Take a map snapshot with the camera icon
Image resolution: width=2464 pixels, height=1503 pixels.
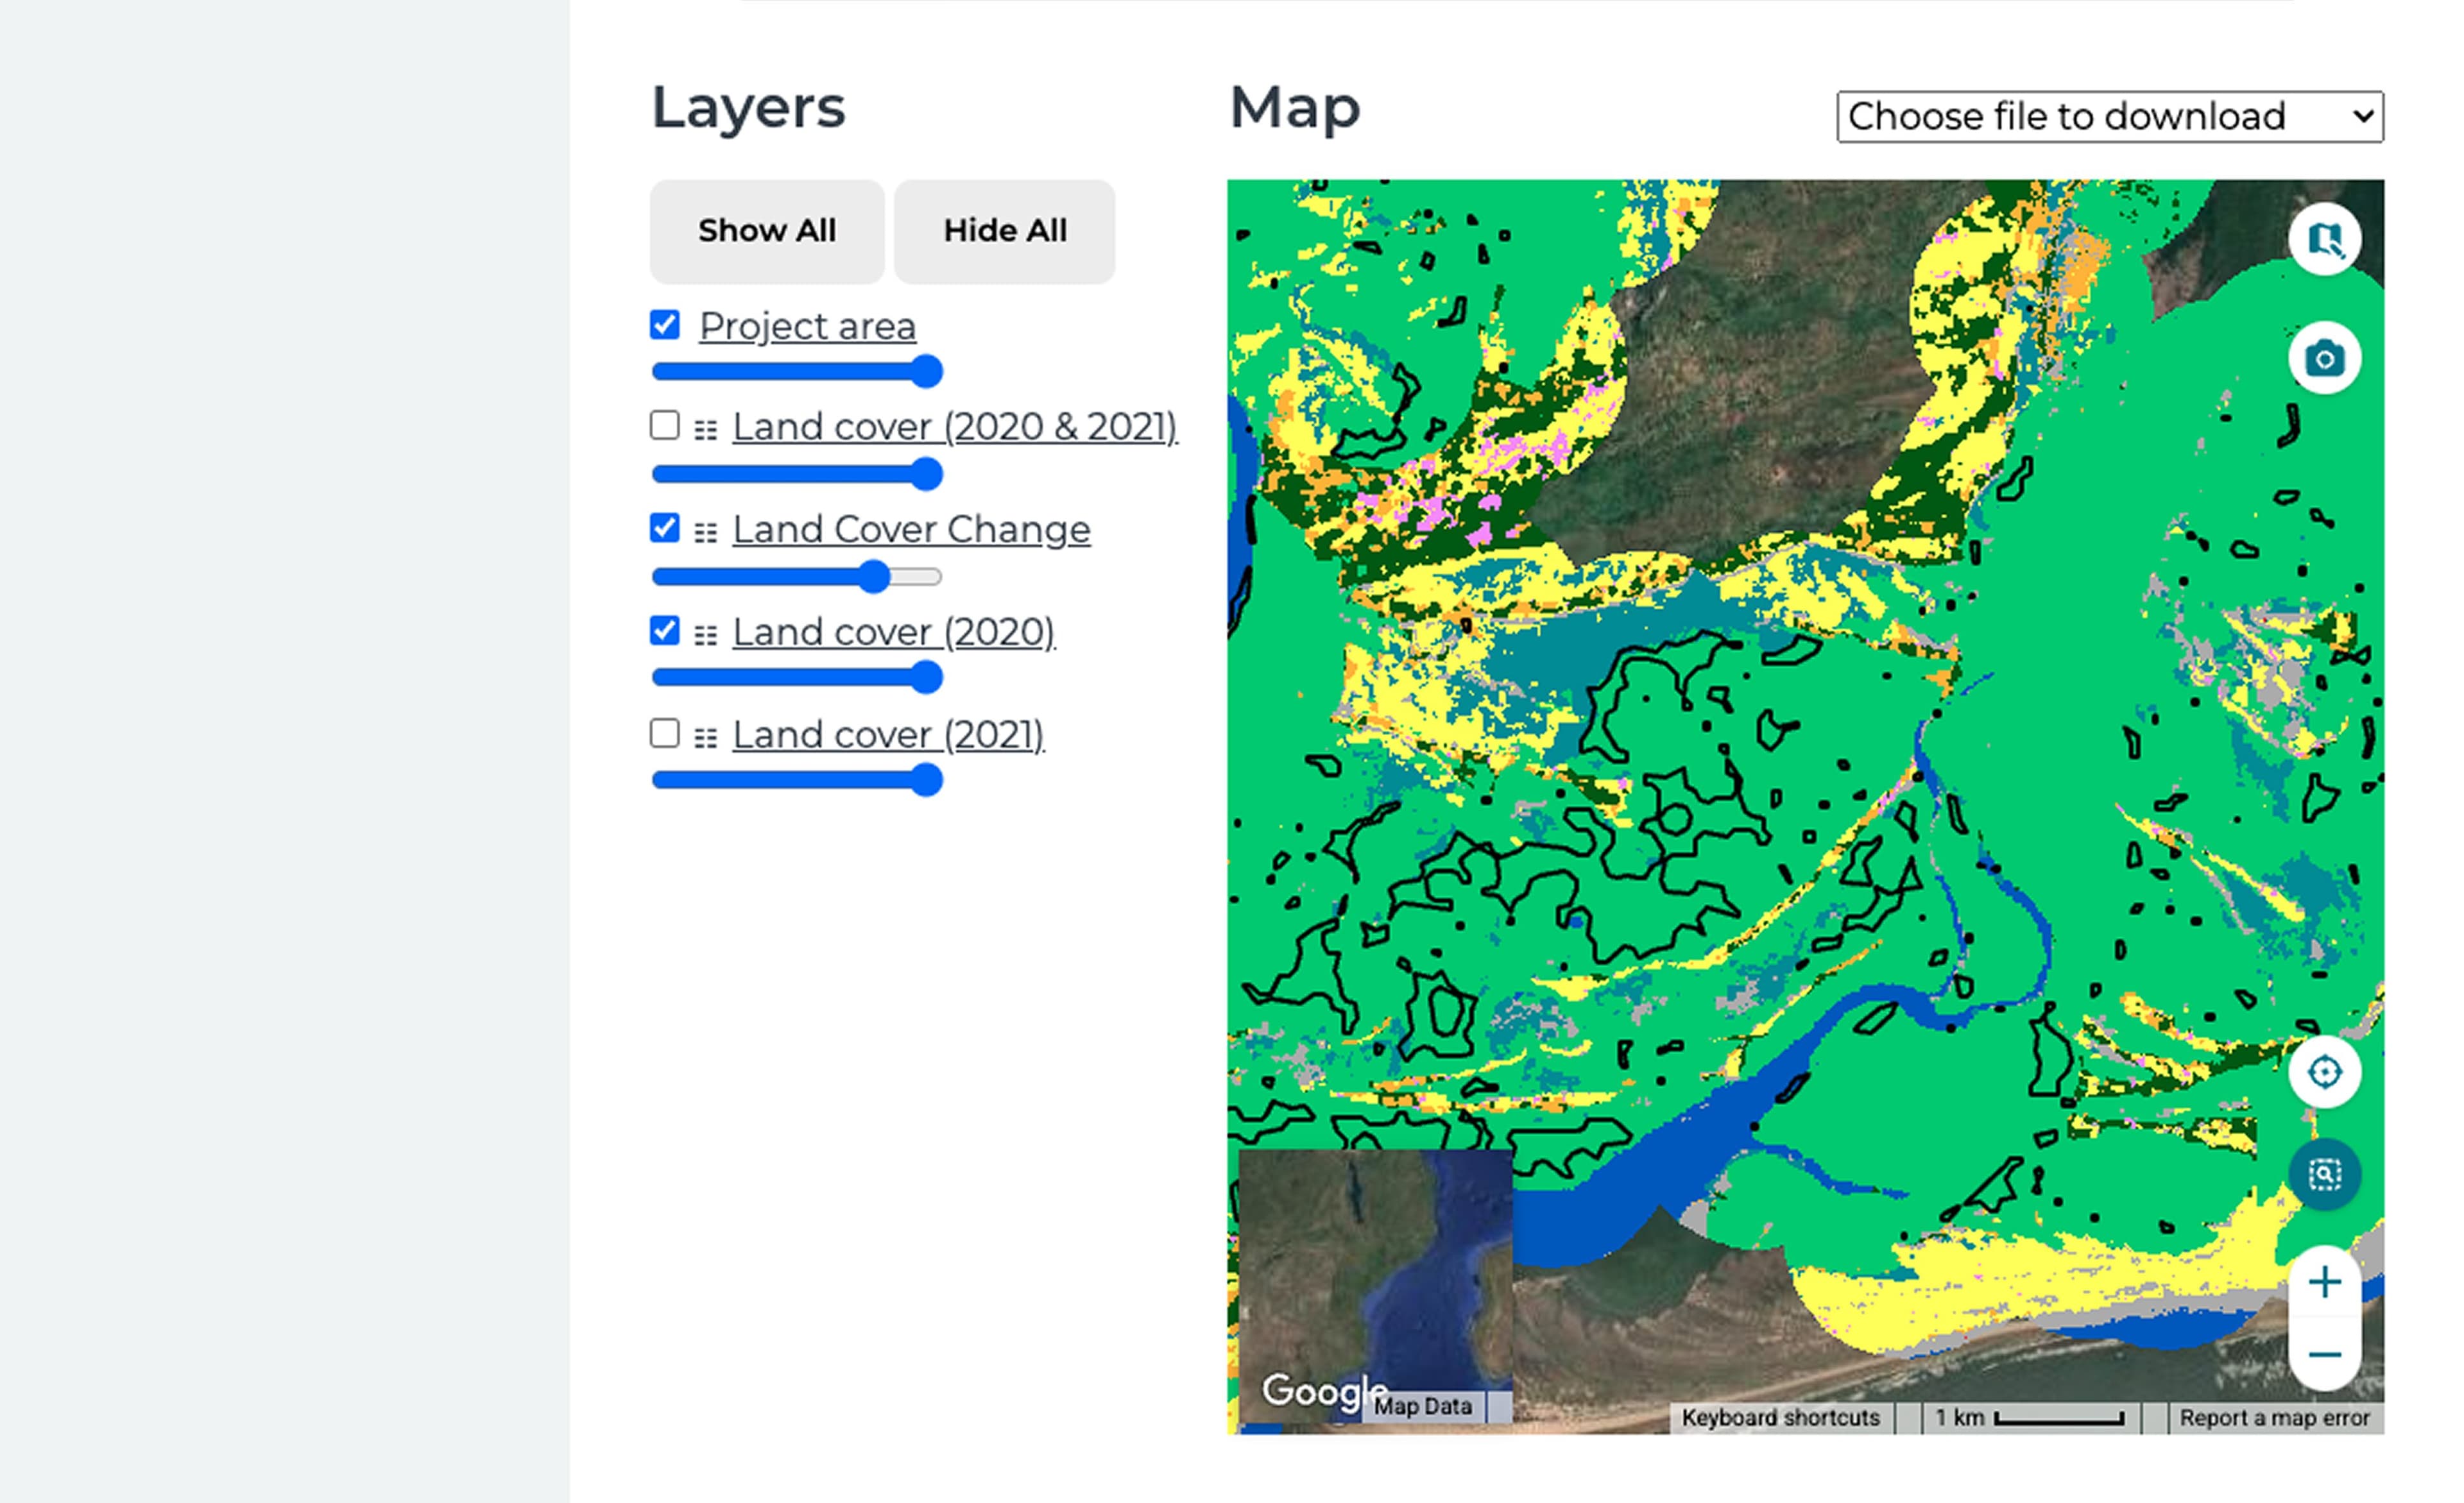click(2324, 358)
